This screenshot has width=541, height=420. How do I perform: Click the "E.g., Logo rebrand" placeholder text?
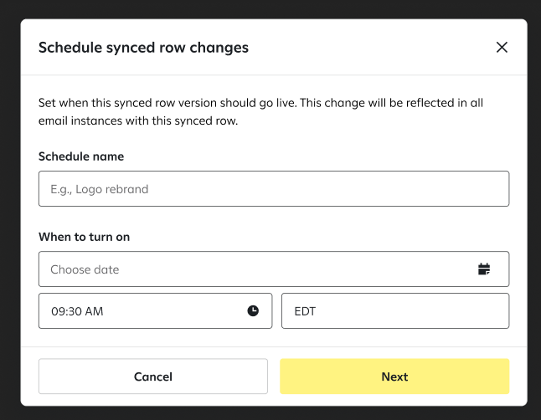click(x=100, y=189)
